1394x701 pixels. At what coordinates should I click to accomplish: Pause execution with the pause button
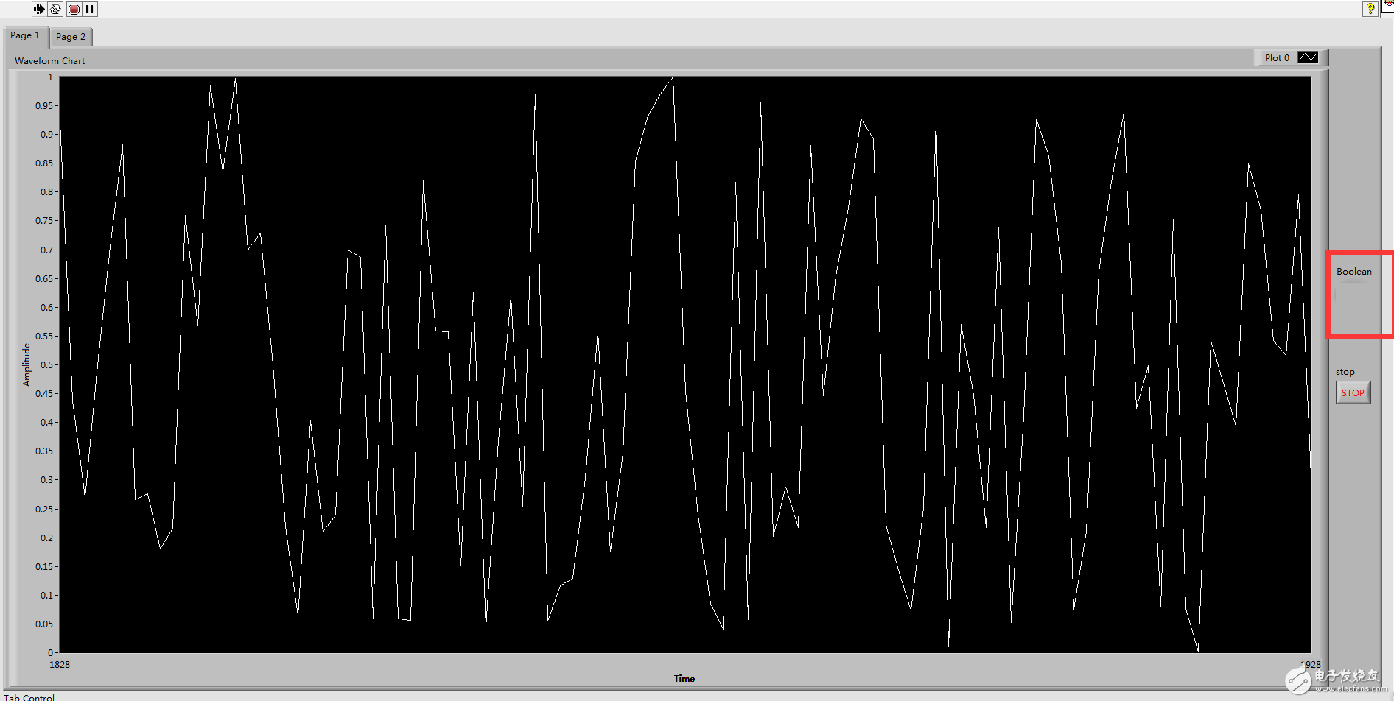point(90,9)
